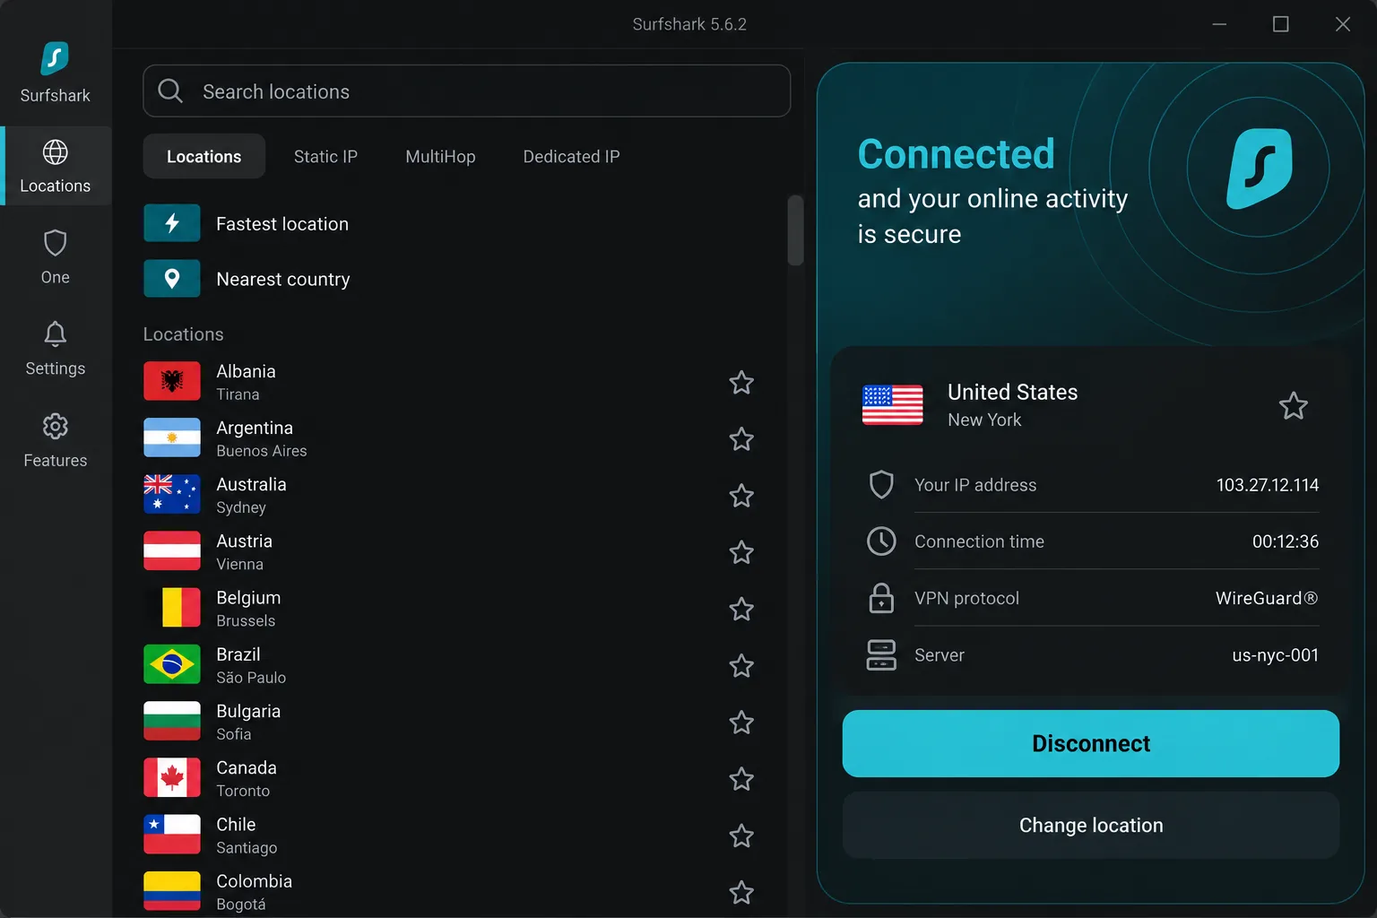Open Features with the gear icon
1377x918 pixels.
(56, 440)
